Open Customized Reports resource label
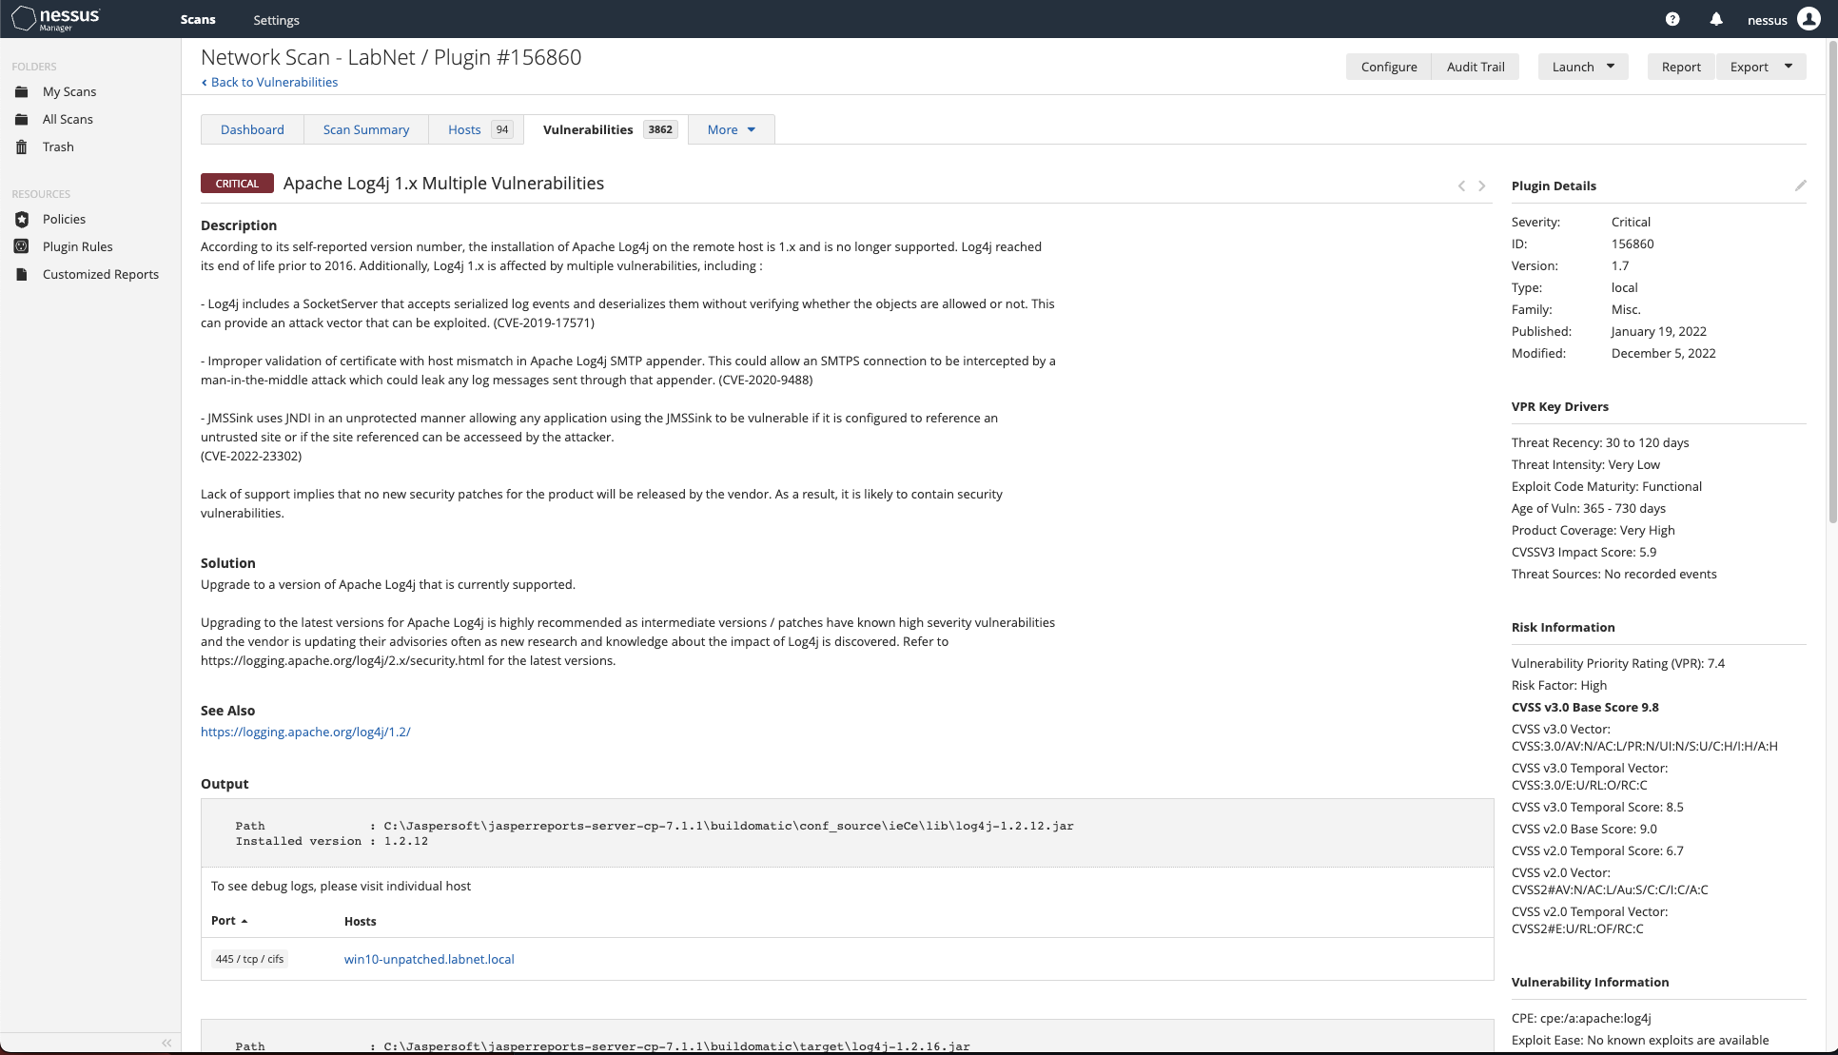The image size is (1838, 1055). coord(101,274)
